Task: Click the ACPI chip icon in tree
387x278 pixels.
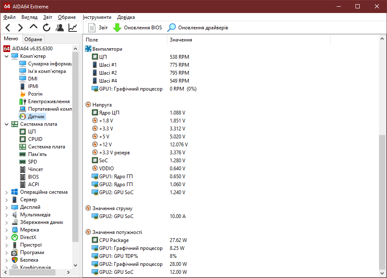Action: [23, 184]
